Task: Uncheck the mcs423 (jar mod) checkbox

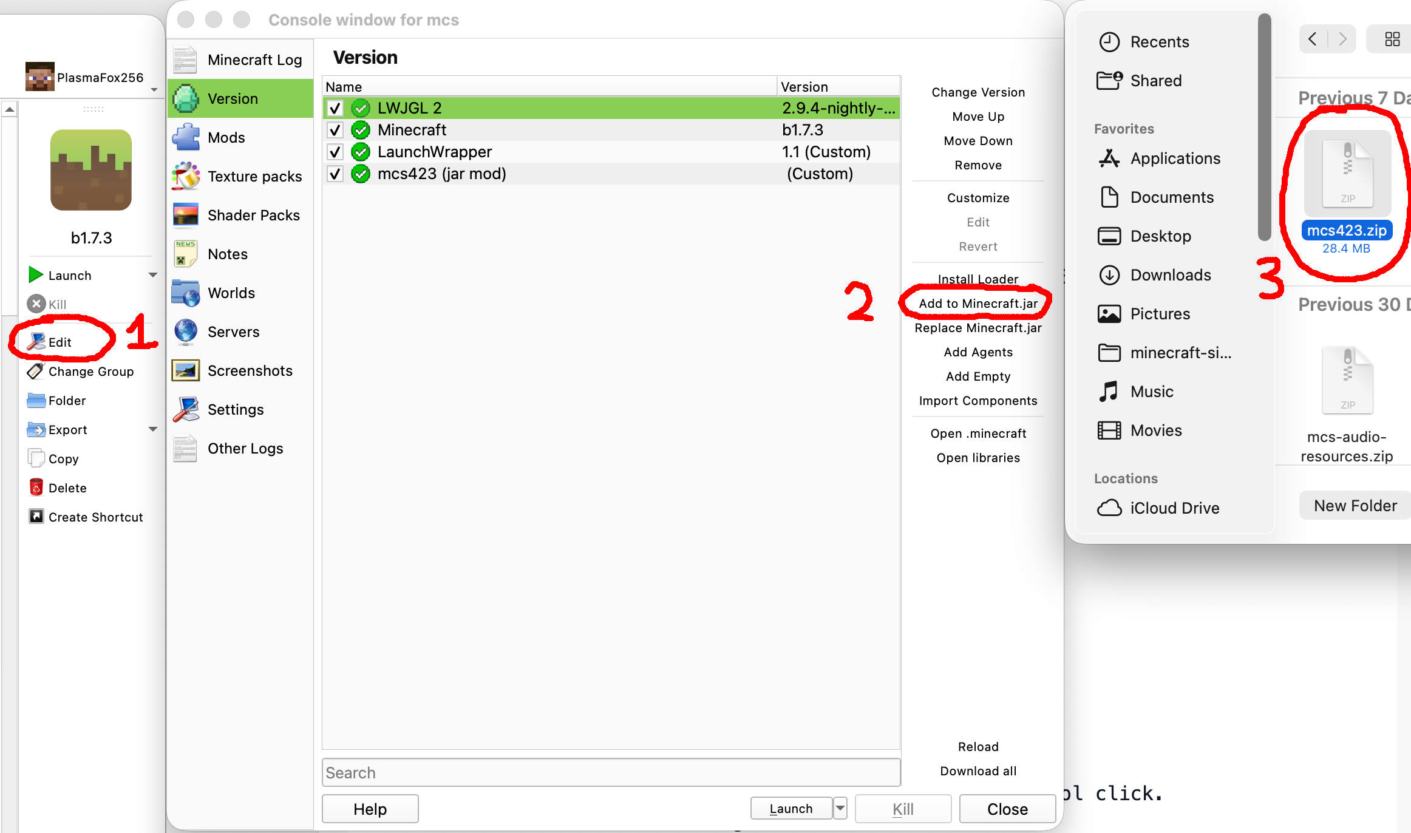Action: point(335,174)
